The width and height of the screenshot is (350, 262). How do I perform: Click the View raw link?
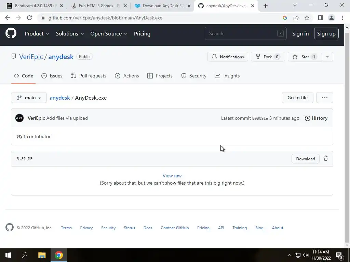(172, 176)
